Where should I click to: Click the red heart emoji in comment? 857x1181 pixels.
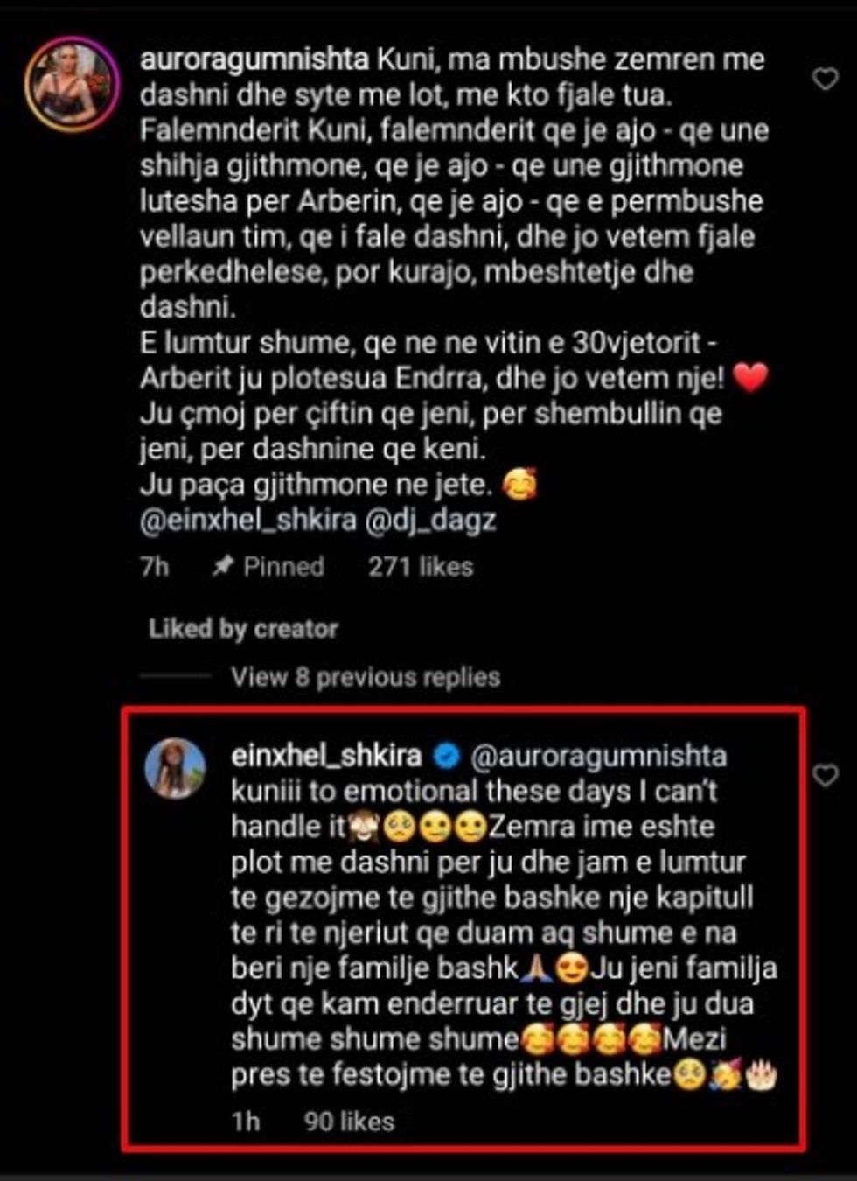(x=749, y=379)
